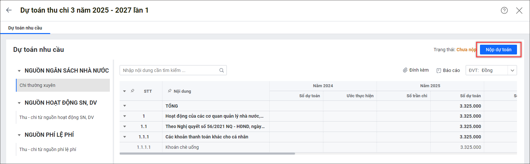
Task: Close the budget estimate window
Action: coord(519,10)
